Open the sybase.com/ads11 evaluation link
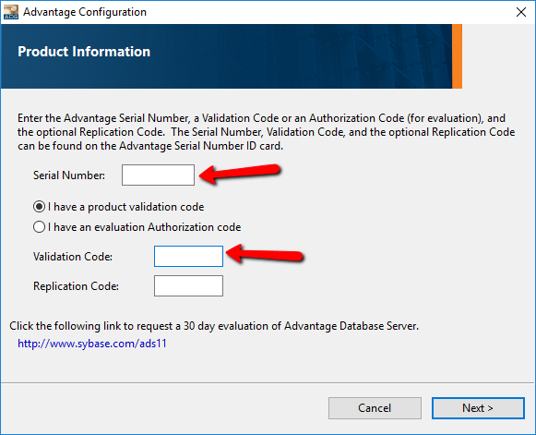Image resolution: width=536 pixels, height=435 pixels. (x=92, y=344)
